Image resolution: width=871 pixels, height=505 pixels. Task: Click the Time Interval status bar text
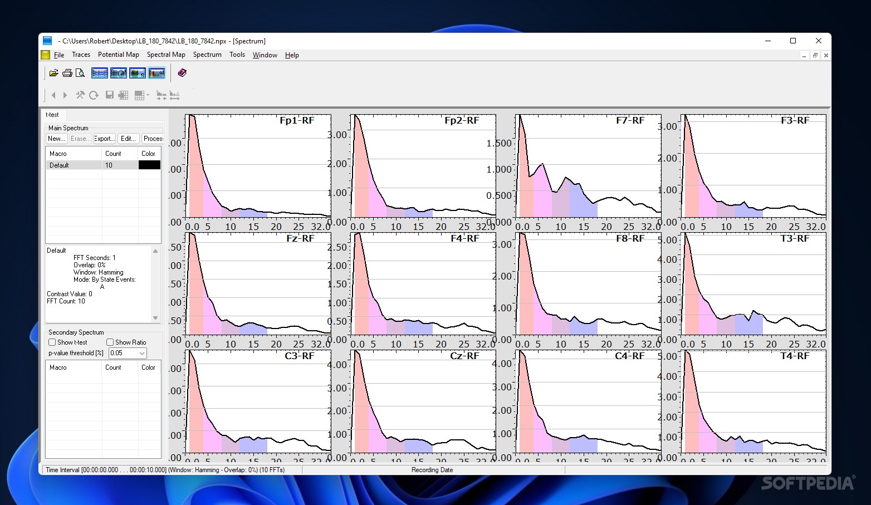coord(165,470)
